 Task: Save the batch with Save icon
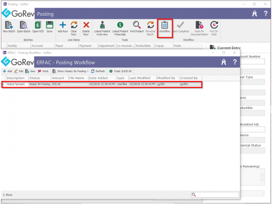[50, 25]
